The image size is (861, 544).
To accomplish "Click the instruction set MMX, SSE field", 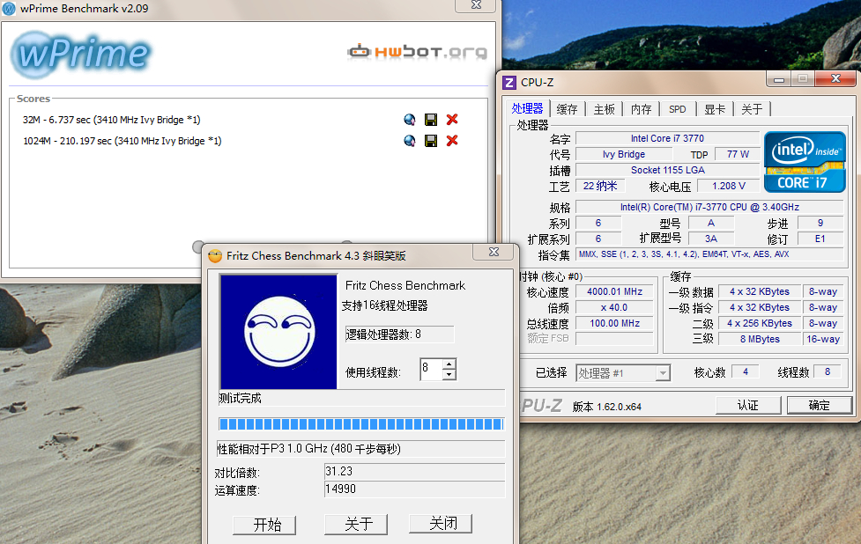I will tap(709, 254).
